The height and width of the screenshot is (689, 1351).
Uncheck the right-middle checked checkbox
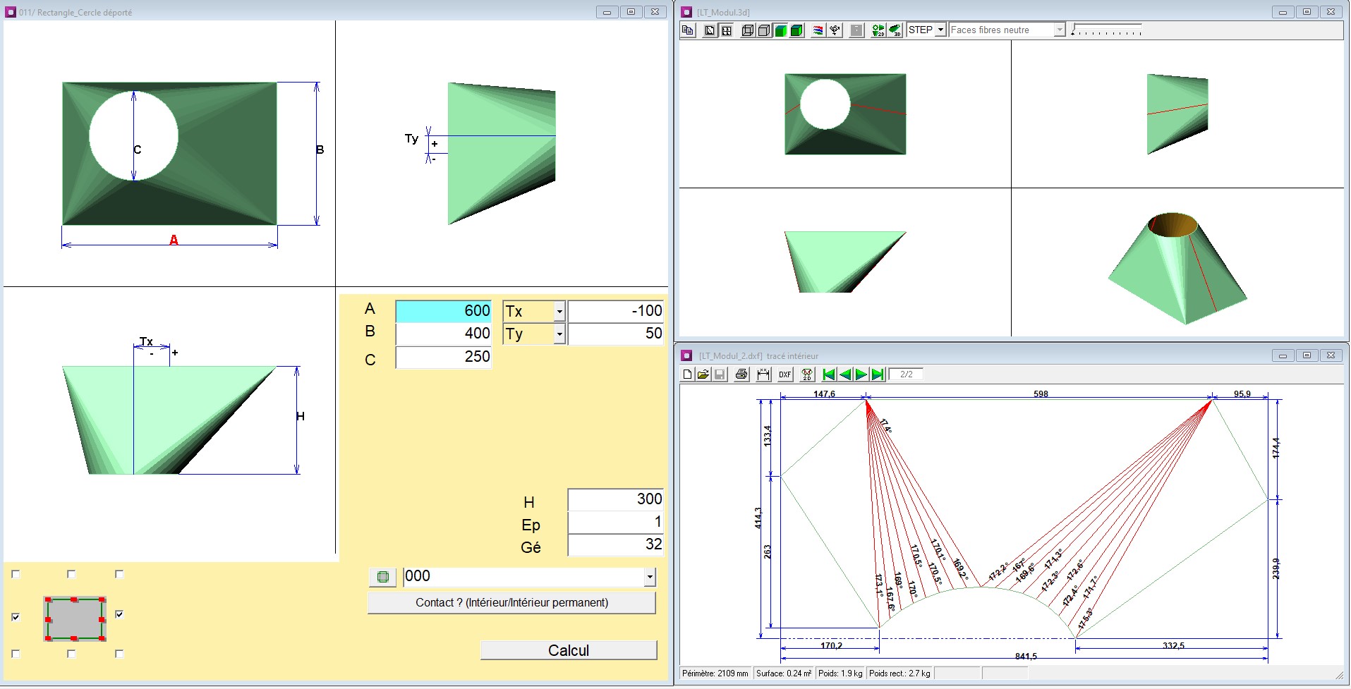pos(119,615)
